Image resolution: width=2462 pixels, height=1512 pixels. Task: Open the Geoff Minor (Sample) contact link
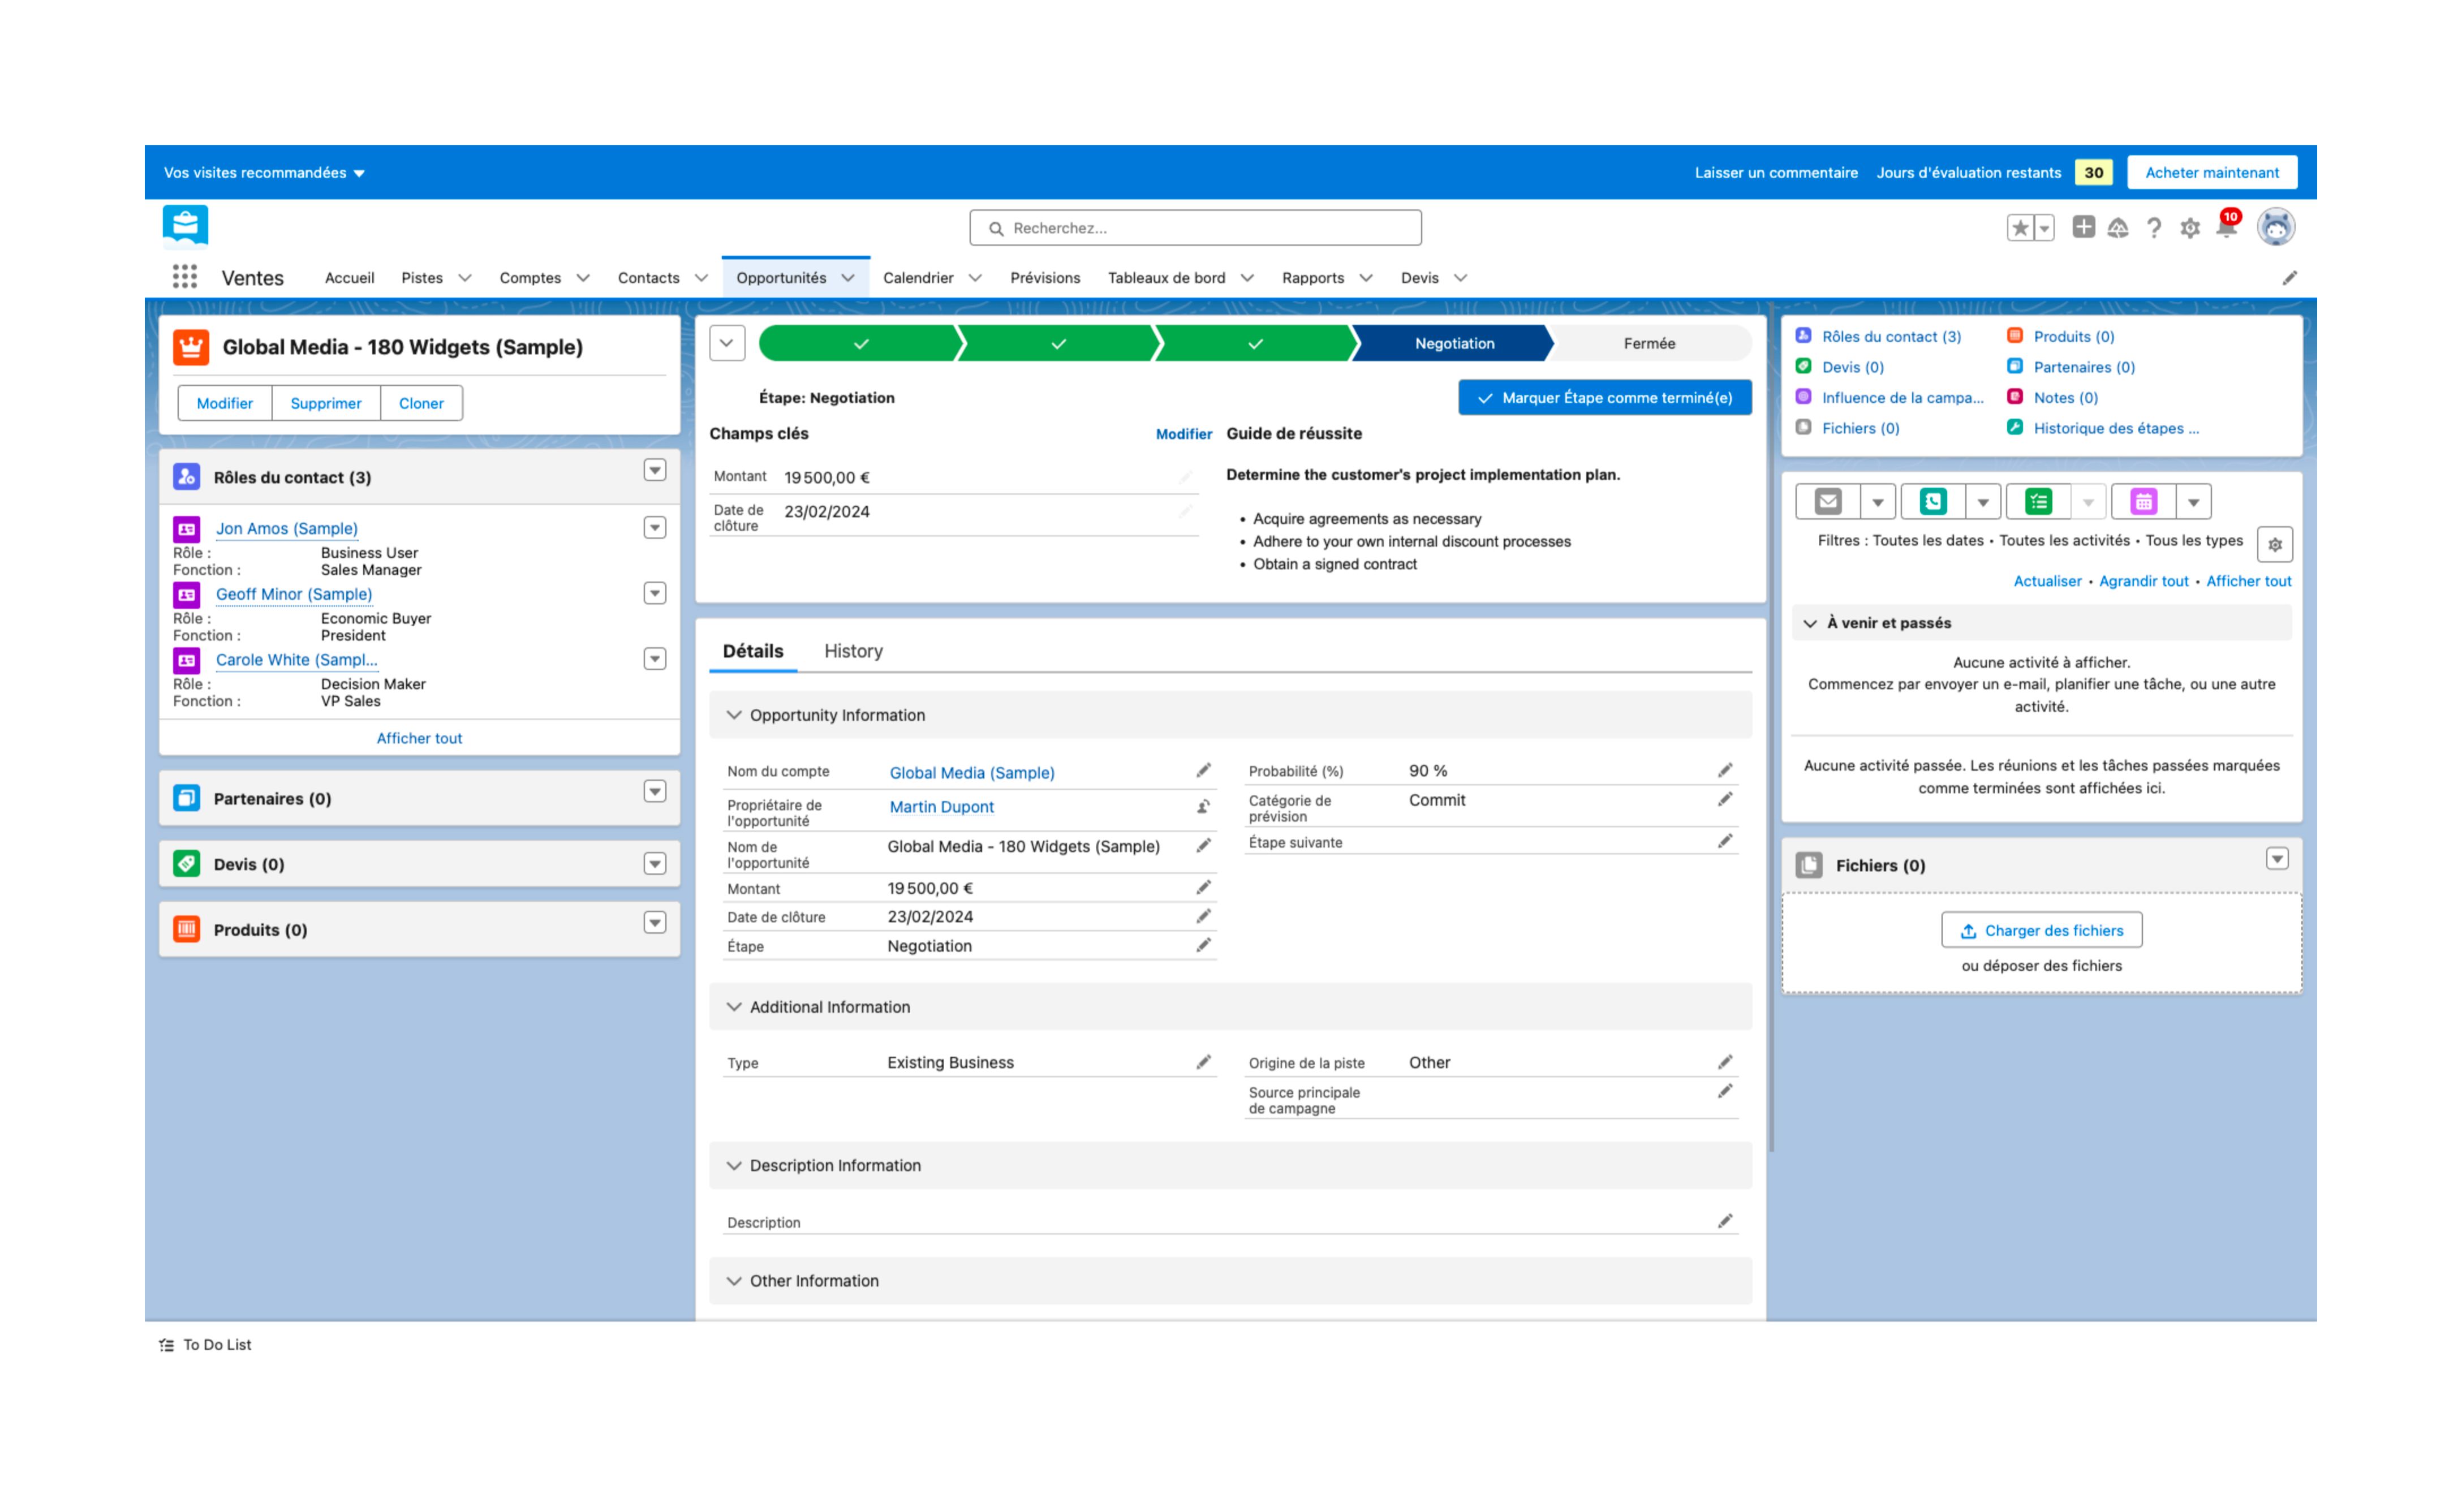[x=294, y=594]
